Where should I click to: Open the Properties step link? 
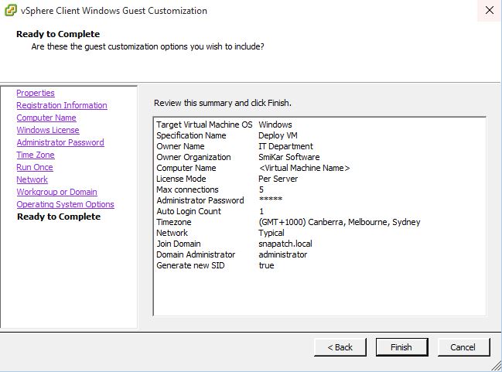[x=36, y=93]
